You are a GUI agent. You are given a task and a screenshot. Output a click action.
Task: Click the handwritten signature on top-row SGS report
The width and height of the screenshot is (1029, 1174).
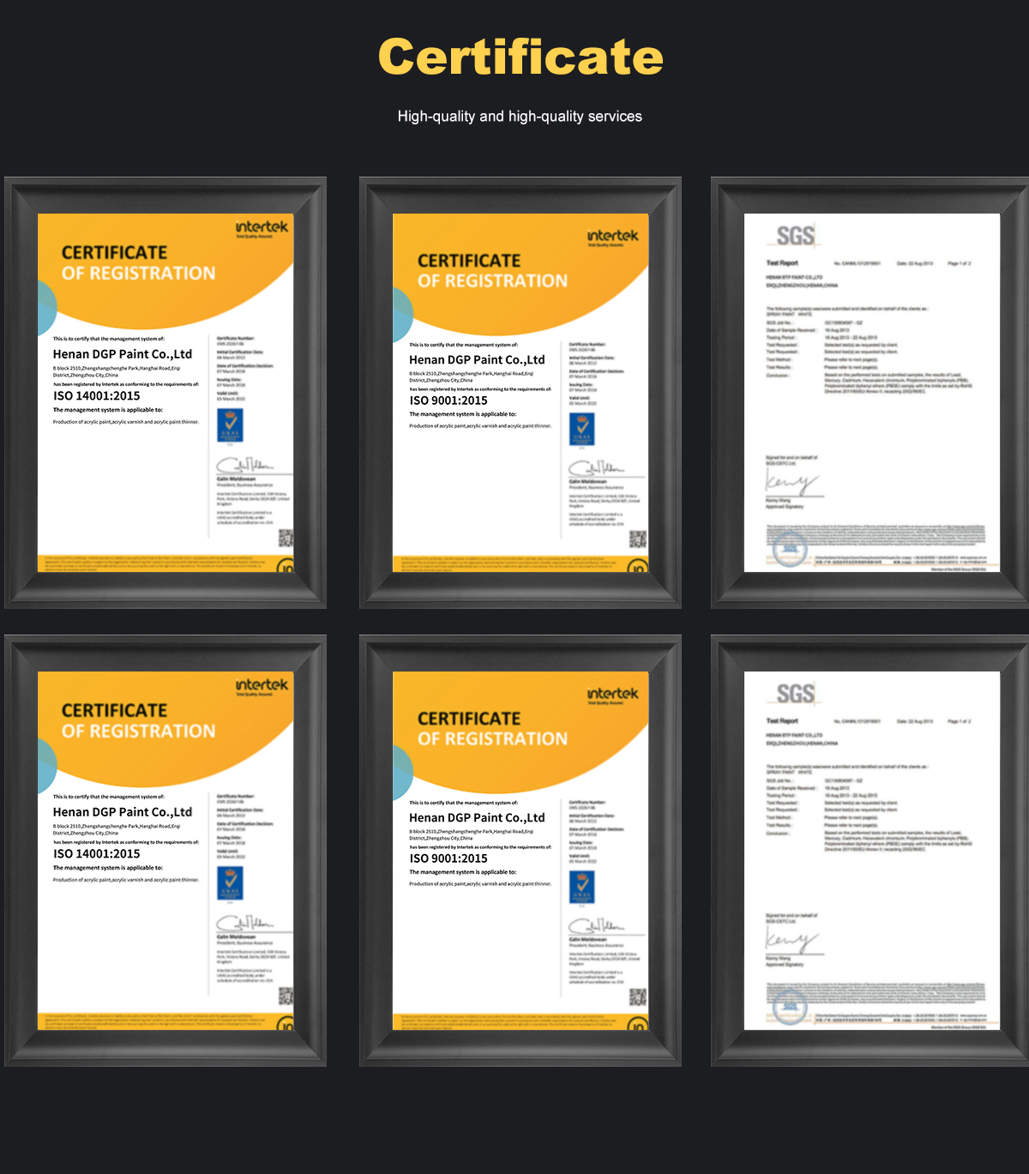click(791, 483)
